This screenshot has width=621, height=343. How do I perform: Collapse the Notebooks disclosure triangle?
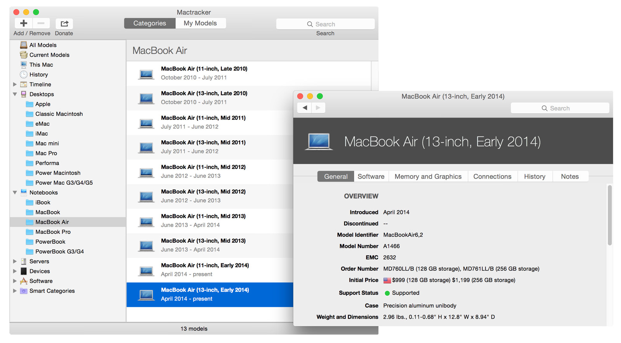pyautogui.click(x=15, y=193)
